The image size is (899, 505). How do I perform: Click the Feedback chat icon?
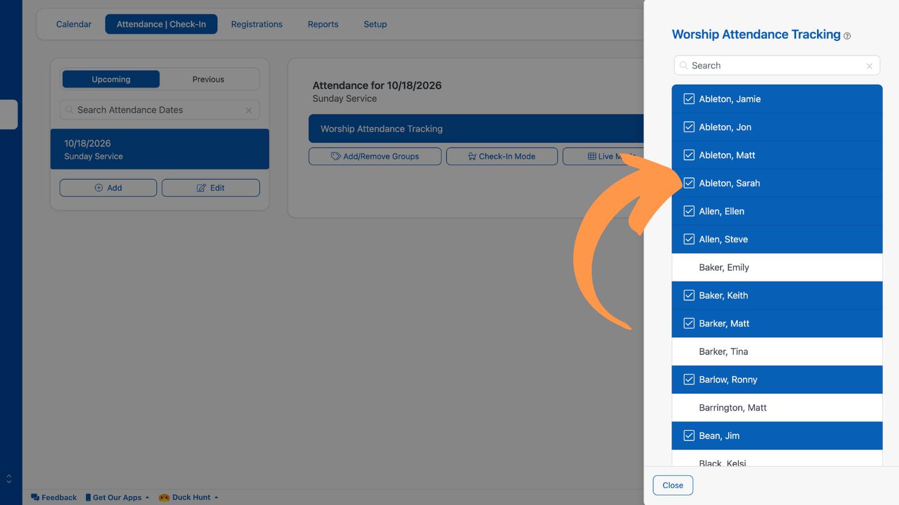click(x=35, y=497)
